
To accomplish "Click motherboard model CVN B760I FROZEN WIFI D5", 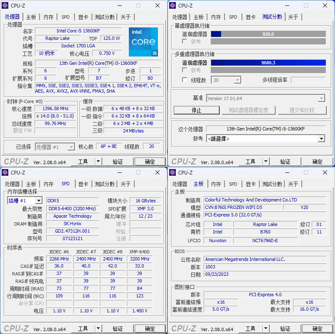I will [x=243, y=207].
